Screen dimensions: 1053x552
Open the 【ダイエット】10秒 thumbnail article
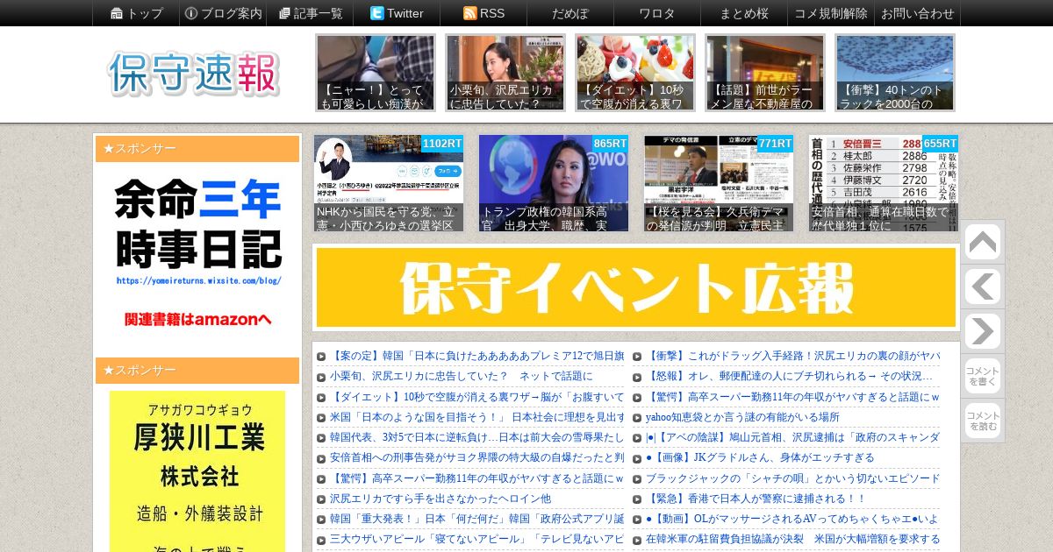(635, 73)
